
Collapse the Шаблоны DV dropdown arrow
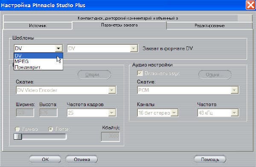(x=58, y=49)
